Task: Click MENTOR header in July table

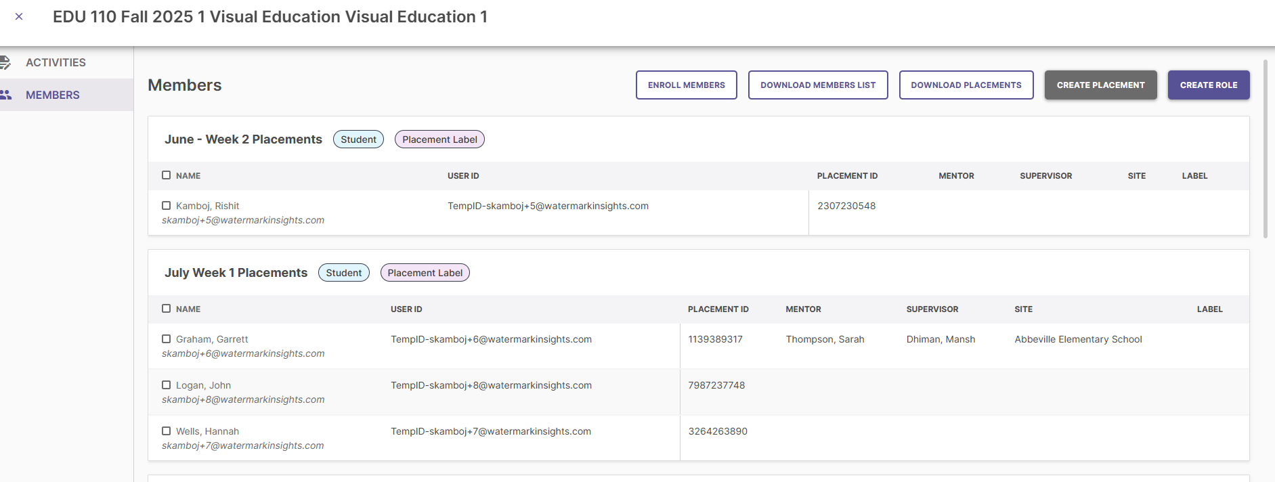Action: tap(803, 309)
